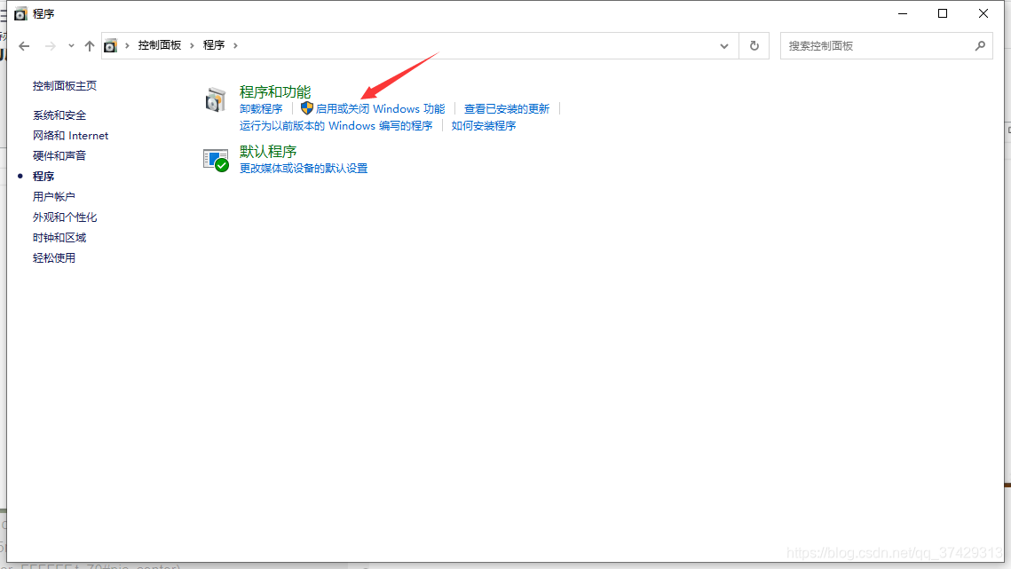Viewport: 1011px width, 569px height.
Task: Click 启用或关闭 Windows 功能 link
Action: (381, 109)
